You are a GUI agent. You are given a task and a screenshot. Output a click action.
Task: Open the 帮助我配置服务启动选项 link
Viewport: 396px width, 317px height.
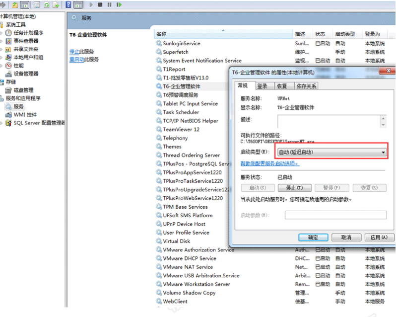270,164
